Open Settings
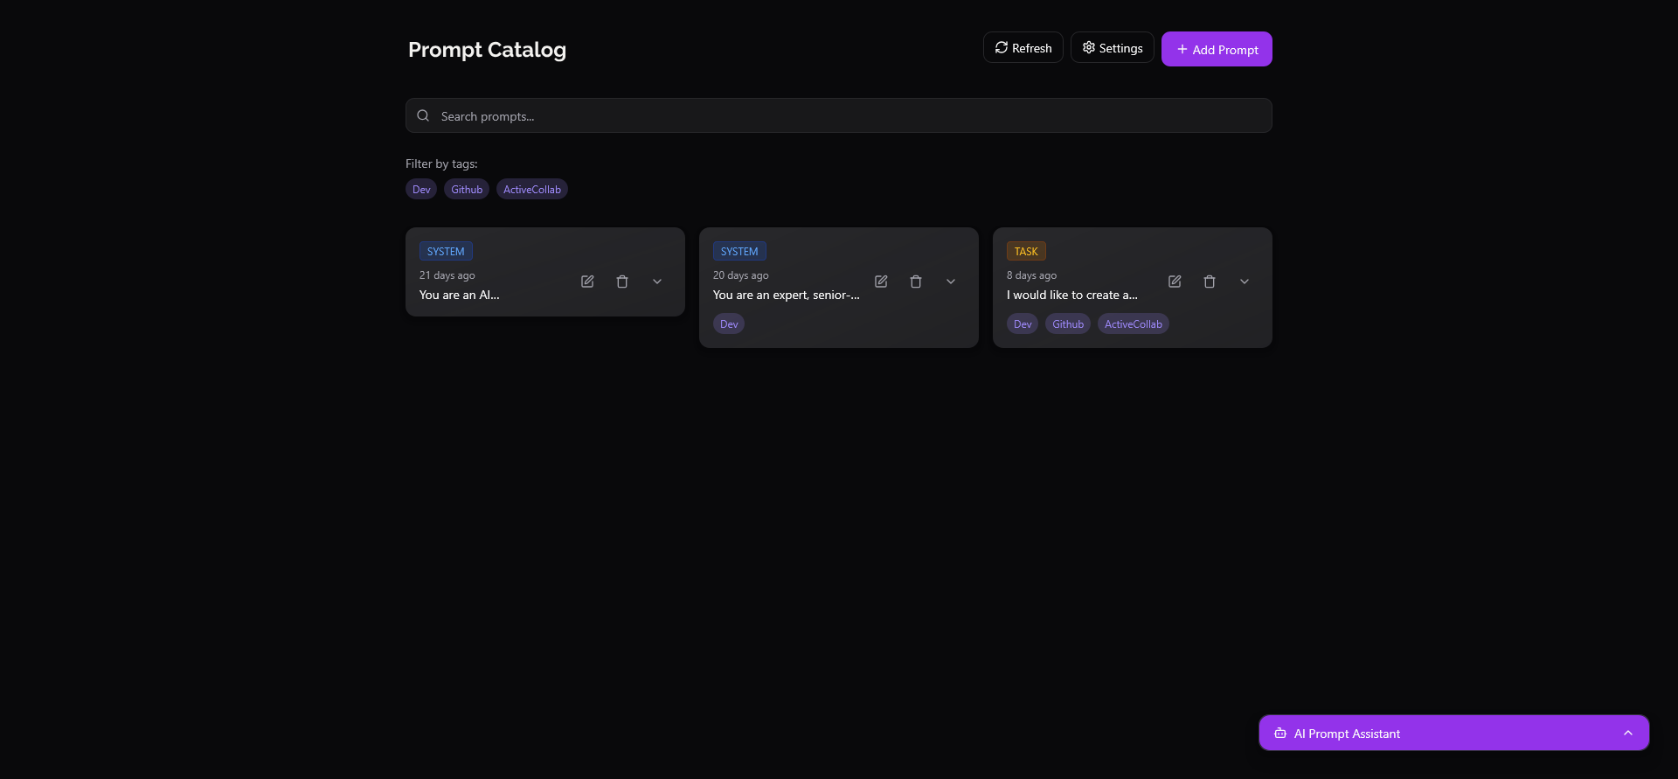The width and height of the screenshot is (1678, 779). (x=1112, y=48)
